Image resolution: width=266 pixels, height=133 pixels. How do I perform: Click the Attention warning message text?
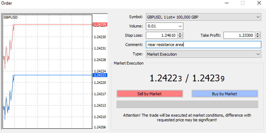pyautogui.click(x=187, y=117)
